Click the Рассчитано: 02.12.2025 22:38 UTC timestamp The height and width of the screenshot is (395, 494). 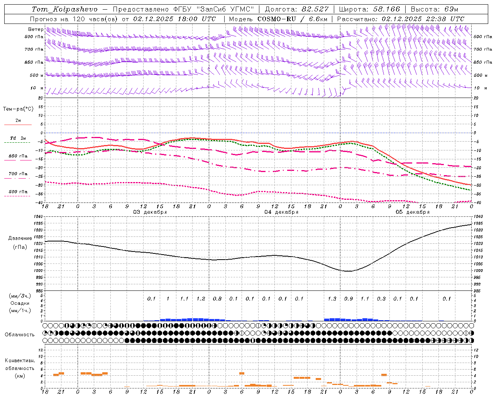(401, 19)
